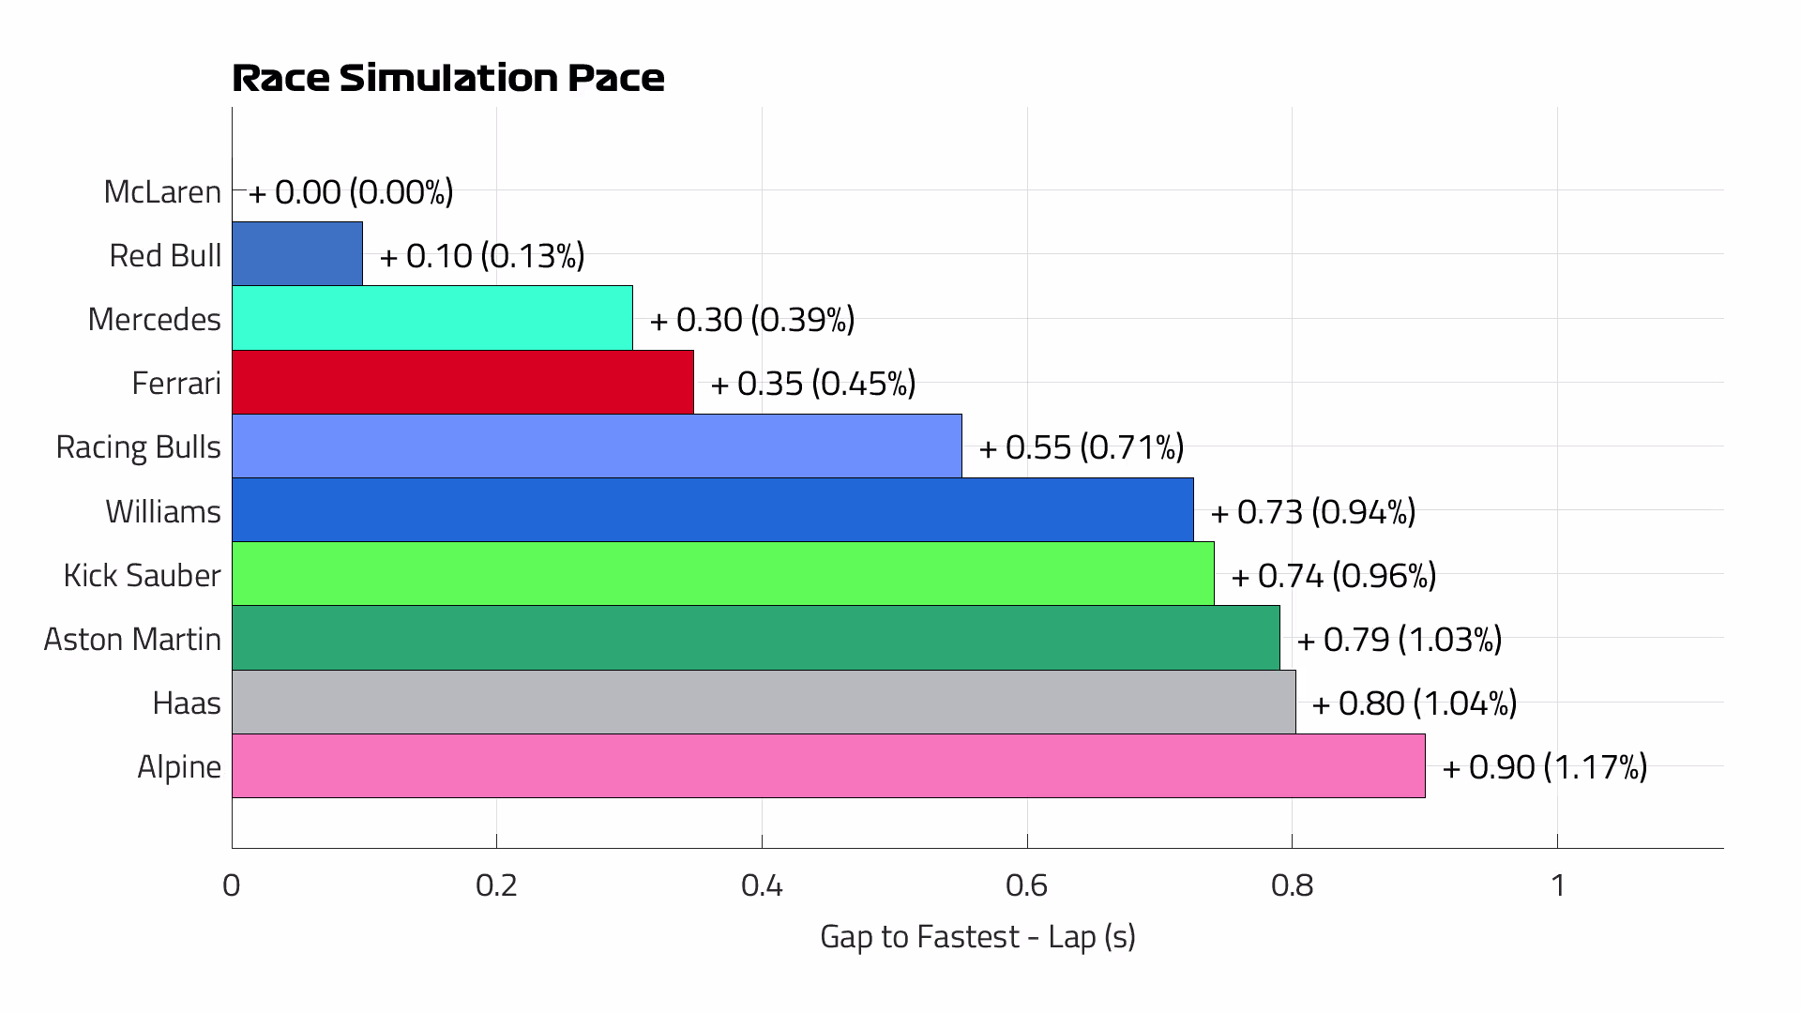Select the "+ 0.90 (1.17%)" Alpine value
Image resolution: width=1801 pixels, height=1013 pixels.
pyautogui.click(x=1544, y=766)
